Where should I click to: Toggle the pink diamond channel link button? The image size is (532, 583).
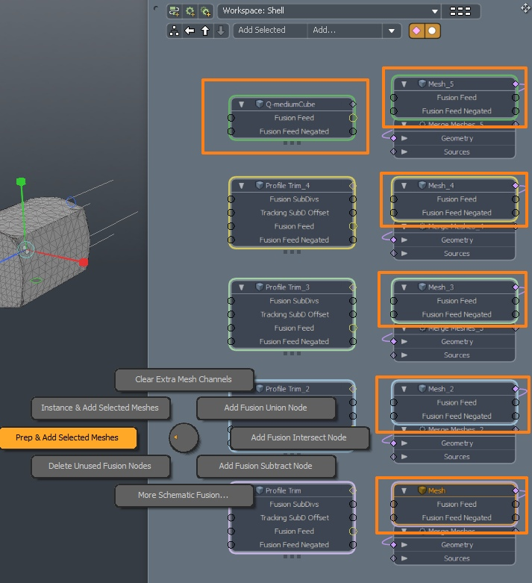point(416,31)
